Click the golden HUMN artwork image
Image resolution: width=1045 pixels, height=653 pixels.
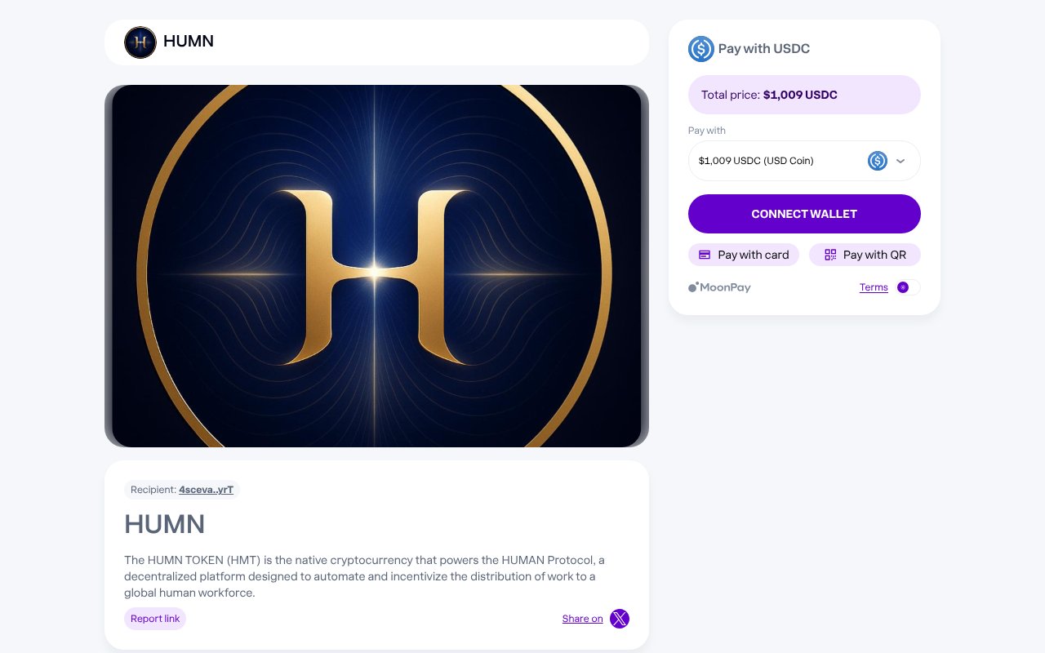coord(376,265)
